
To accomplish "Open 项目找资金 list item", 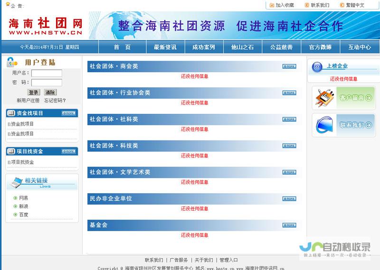I will [22, 162].
